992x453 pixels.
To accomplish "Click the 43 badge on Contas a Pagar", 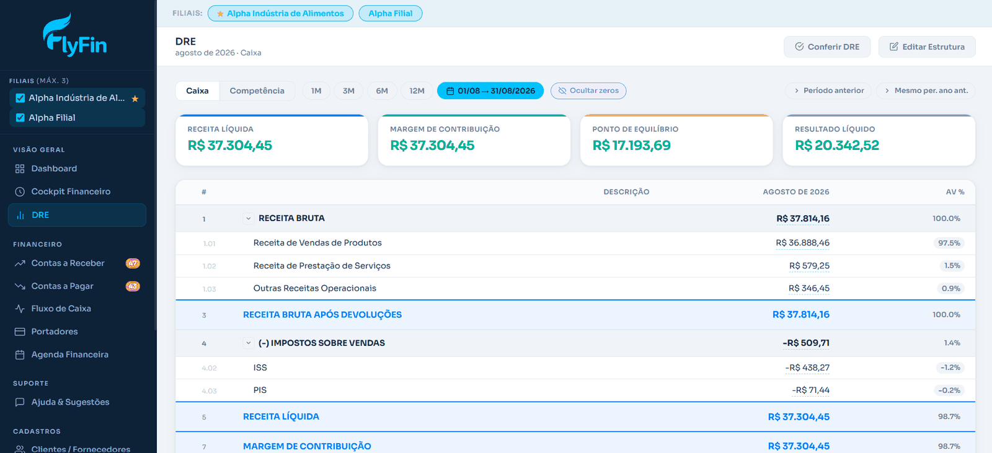I will point(133,286).
